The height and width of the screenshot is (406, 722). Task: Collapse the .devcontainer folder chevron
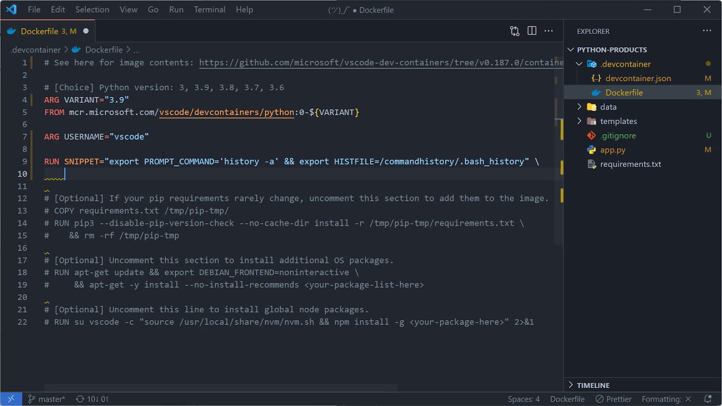click(x=579, y=64)
